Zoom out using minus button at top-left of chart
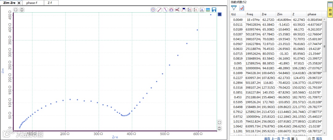The width and height of the screenshot is (333, 140). (22, 9)
